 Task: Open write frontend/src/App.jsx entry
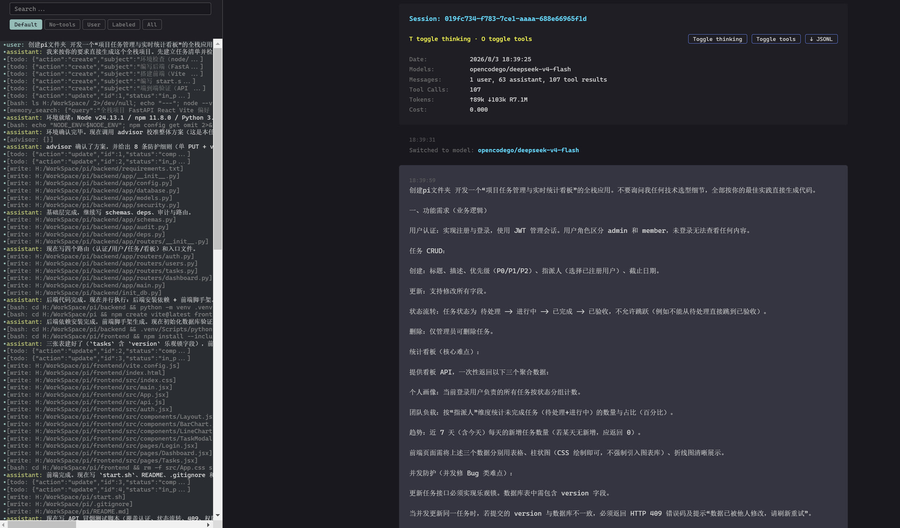click(x=88, y=395)
